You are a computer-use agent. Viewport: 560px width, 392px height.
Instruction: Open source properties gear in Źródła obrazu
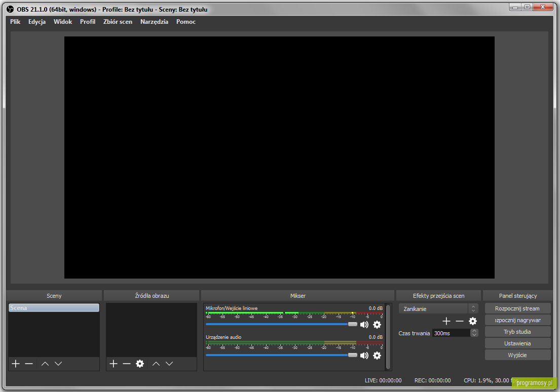(140, 364)
